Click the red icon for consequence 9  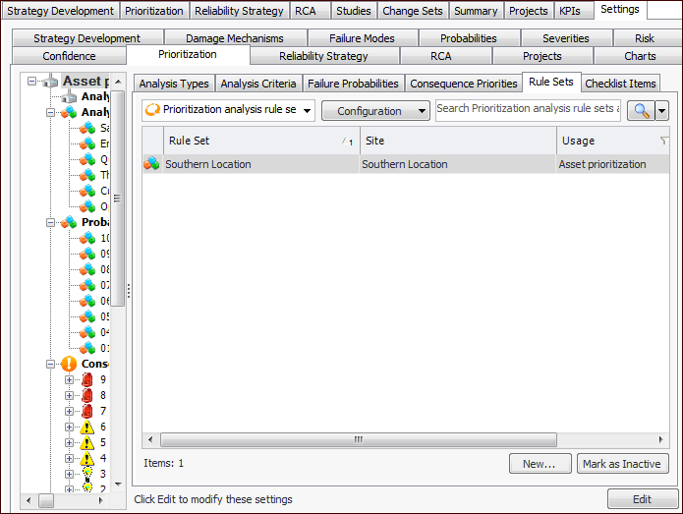point(87,379)
